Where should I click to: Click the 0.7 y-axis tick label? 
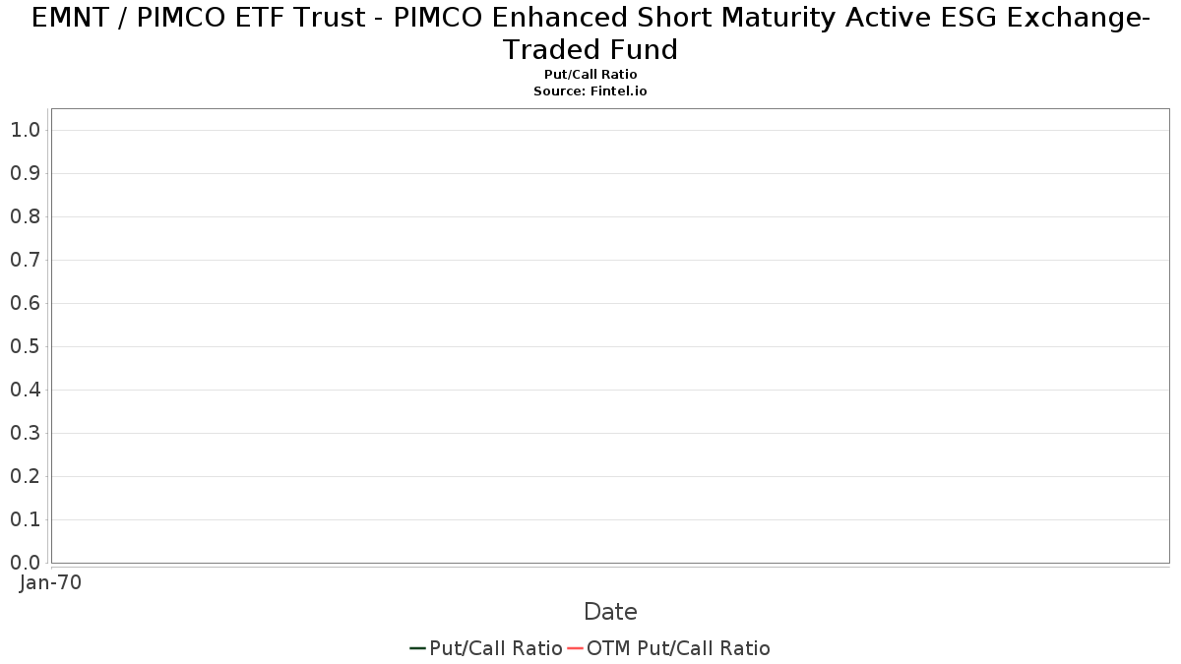coord(25,260)
